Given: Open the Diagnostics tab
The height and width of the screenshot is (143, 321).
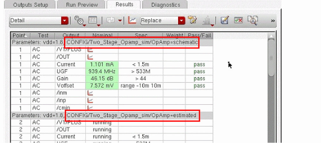Looking at the screenshot, I should click(x=165, y=5).
